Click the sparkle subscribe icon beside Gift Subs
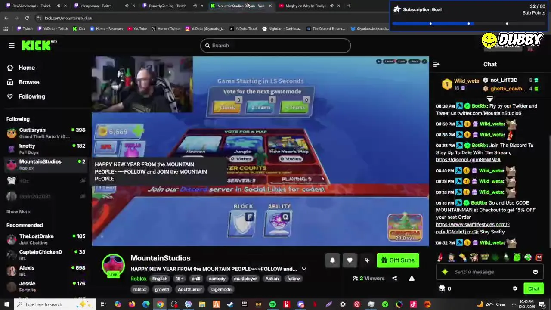This screenshot has width=551, height=310. click(367, 260)
